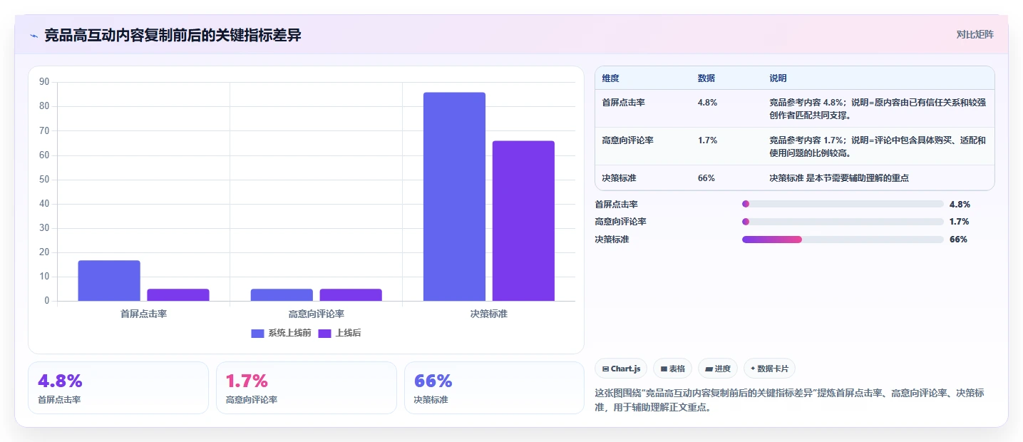Click the lightning icon beside the title
The height and width of the screenshot is (442, 1023).
click(34, 36)
